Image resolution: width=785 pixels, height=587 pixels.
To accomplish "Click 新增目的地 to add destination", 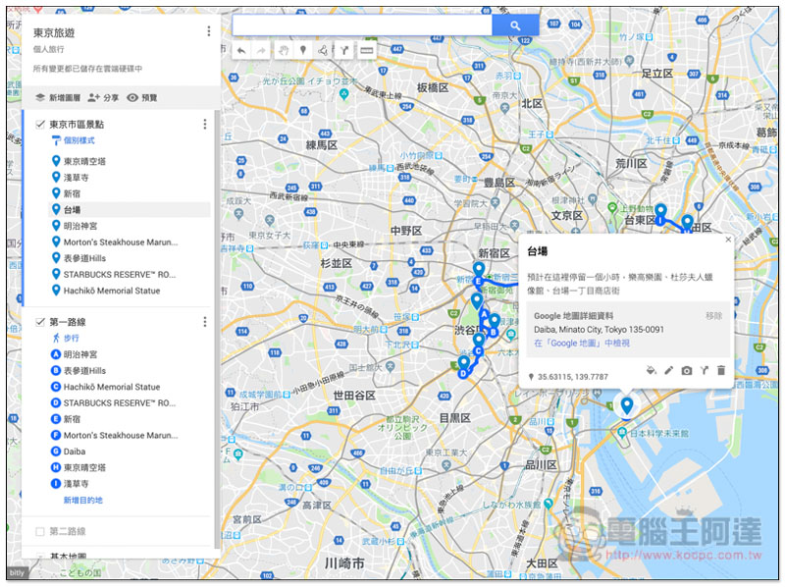I will [82, 500].
